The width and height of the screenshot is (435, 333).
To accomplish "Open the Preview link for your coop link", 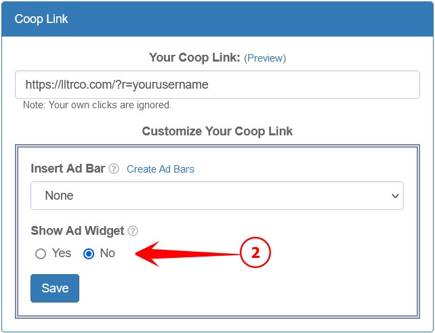I will [265, 58].
